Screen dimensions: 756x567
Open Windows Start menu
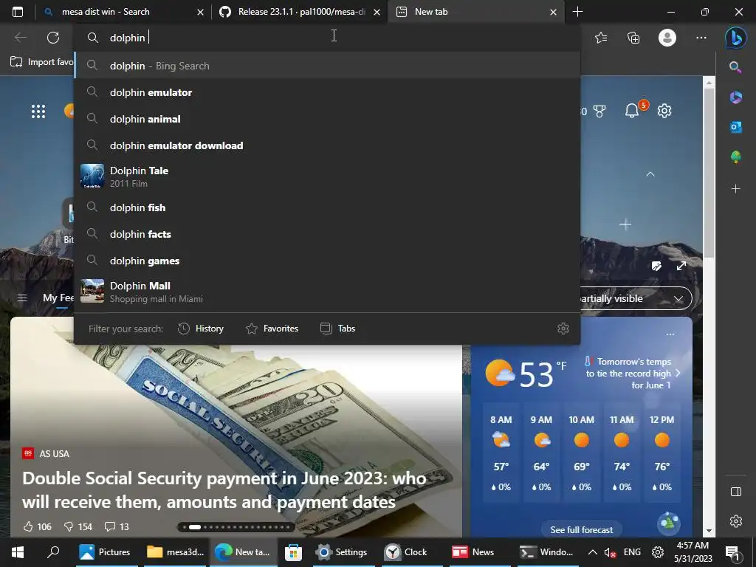(18, 552)
